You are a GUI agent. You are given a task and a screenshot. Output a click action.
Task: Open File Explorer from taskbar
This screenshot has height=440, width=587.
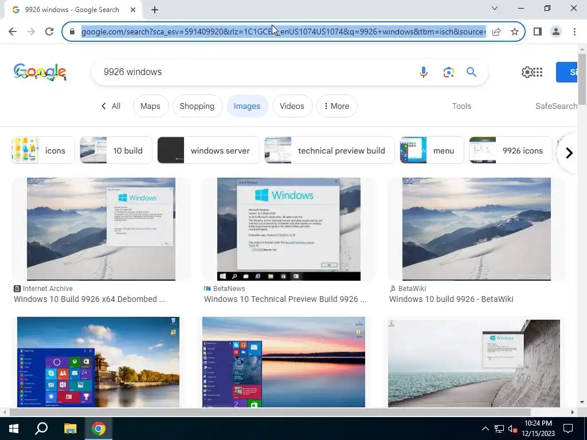(70, 429)
